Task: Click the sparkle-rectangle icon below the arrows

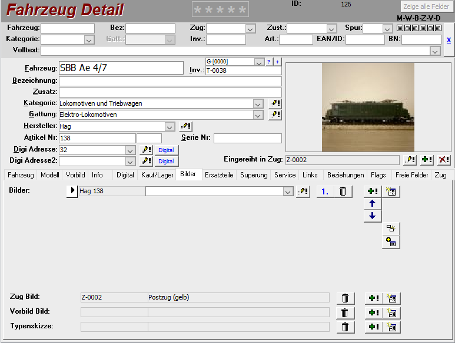Action: pyautogui.click(x=391, y=228)
